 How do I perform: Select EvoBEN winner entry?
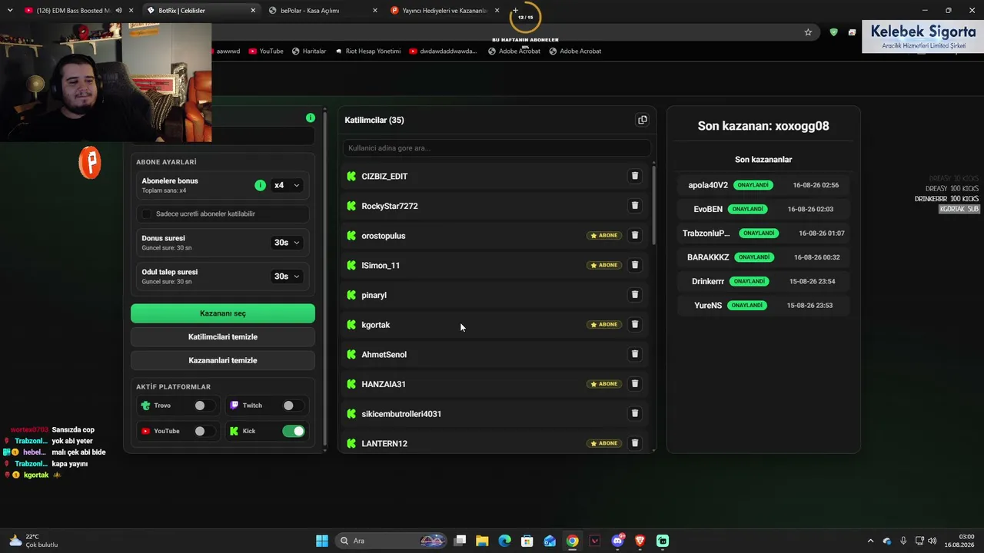click(763, 209)
